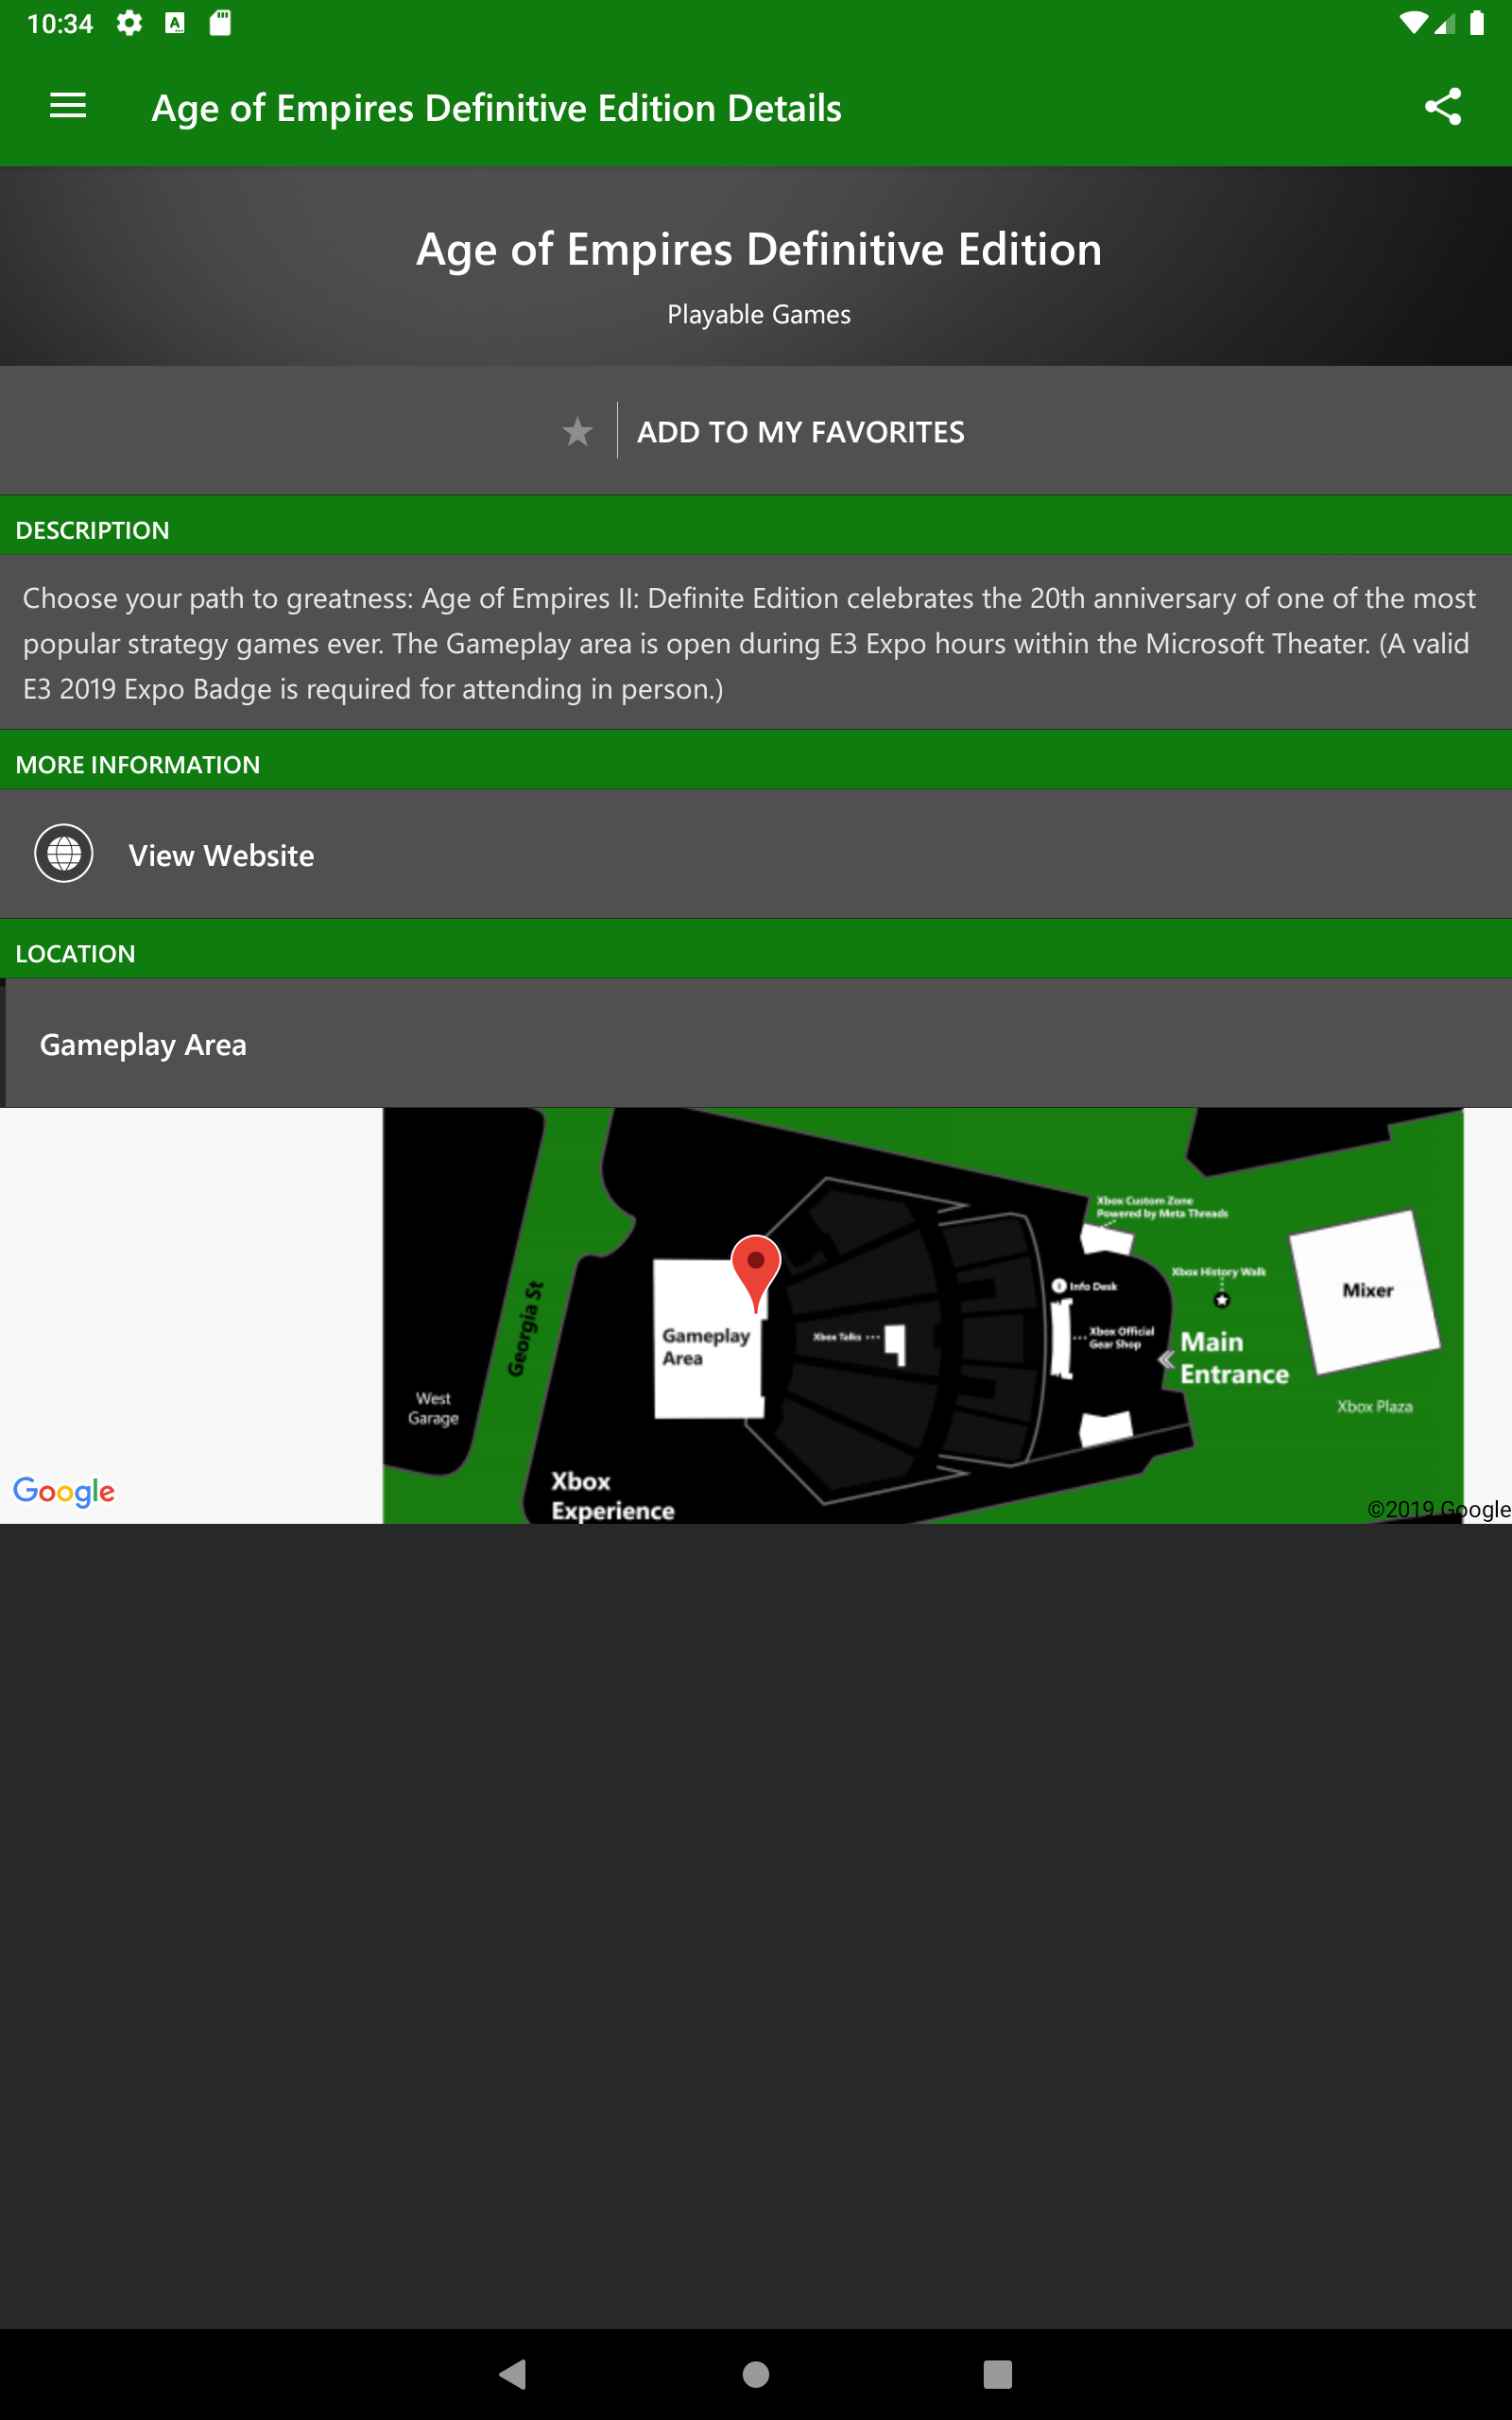Tap the Gameplay Area white block on map
The width and height of the screenshot is (1512, 2420).
[707, 1338]
